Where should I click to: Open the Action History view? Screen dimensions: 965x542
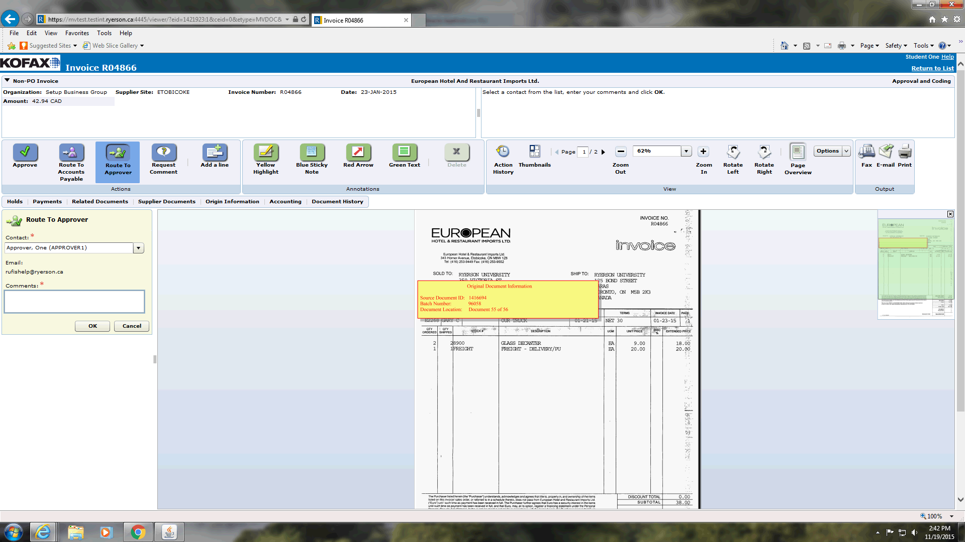point(503,152)
